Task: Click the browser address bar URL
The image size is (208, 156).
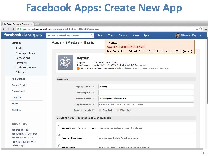Action: pyautogui.click(x=60, y=29)
